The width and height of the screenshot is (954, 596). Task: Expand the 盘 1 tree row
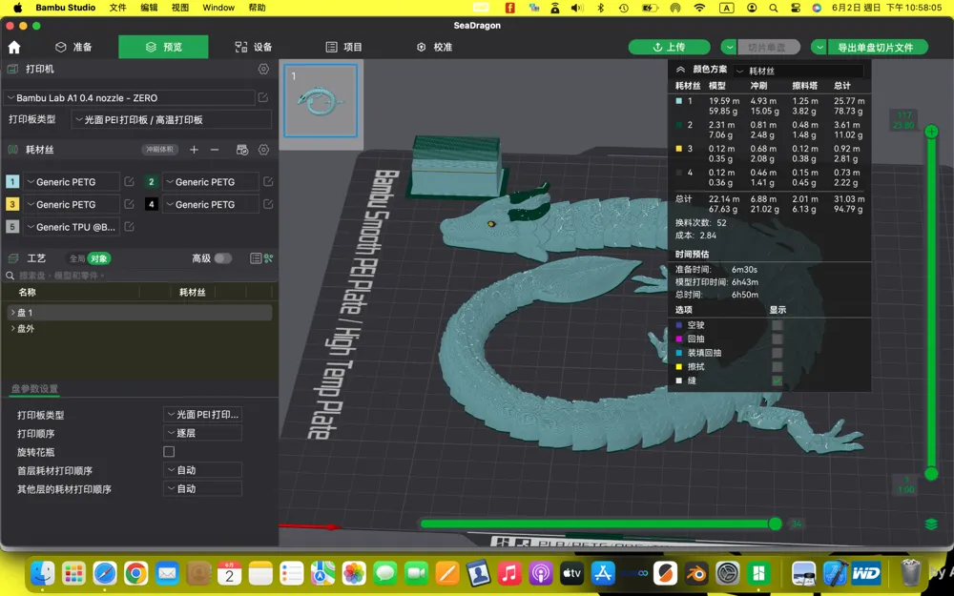12,312
